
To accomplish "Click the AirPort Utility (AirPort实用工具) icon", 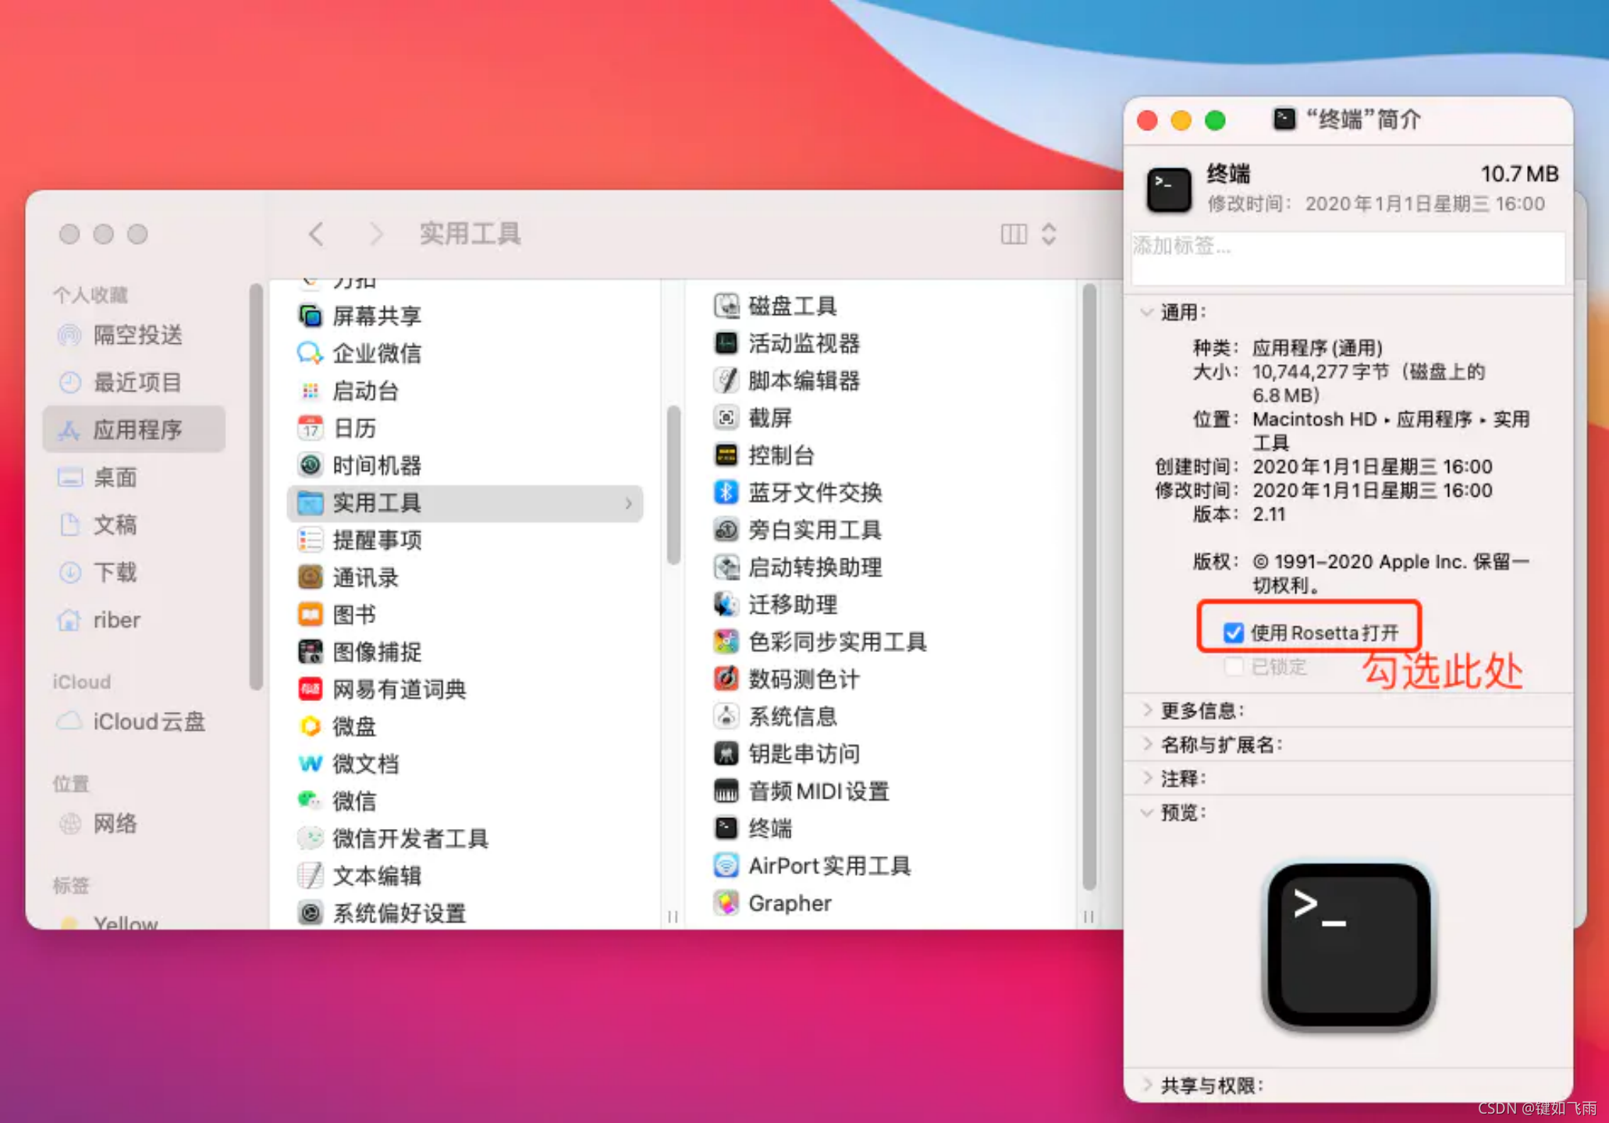I will [x=726, y=866].
